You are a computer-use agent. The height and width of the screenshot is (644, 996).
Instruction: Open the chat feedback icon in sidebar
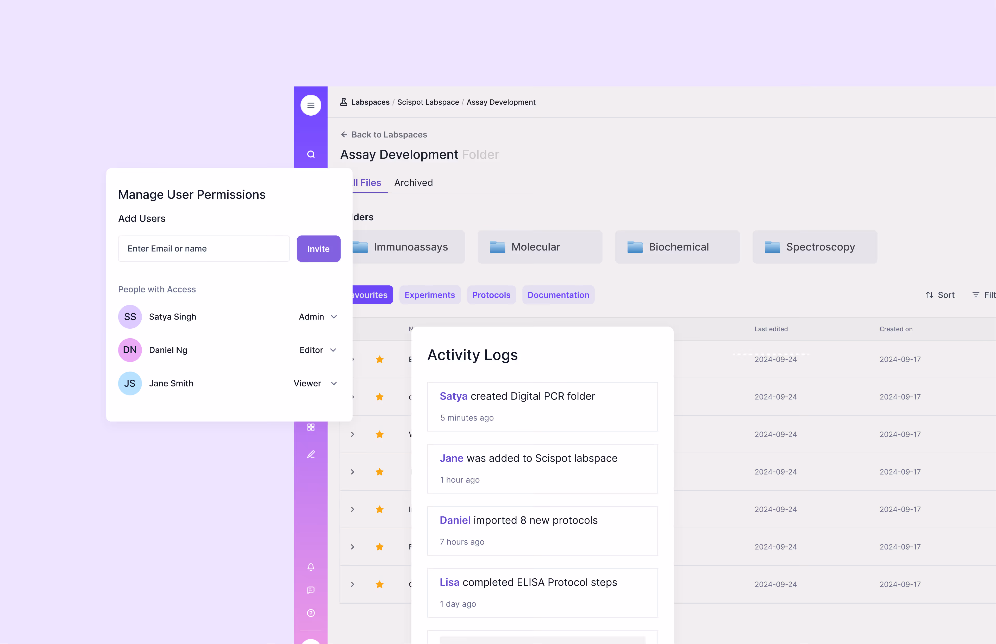311,590
